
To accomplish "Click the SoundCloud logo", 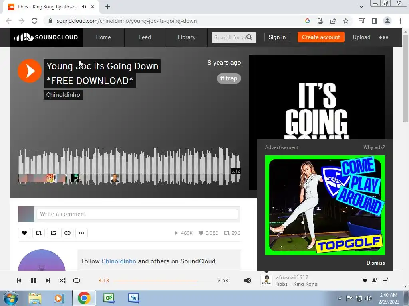I will coord(46,37).
